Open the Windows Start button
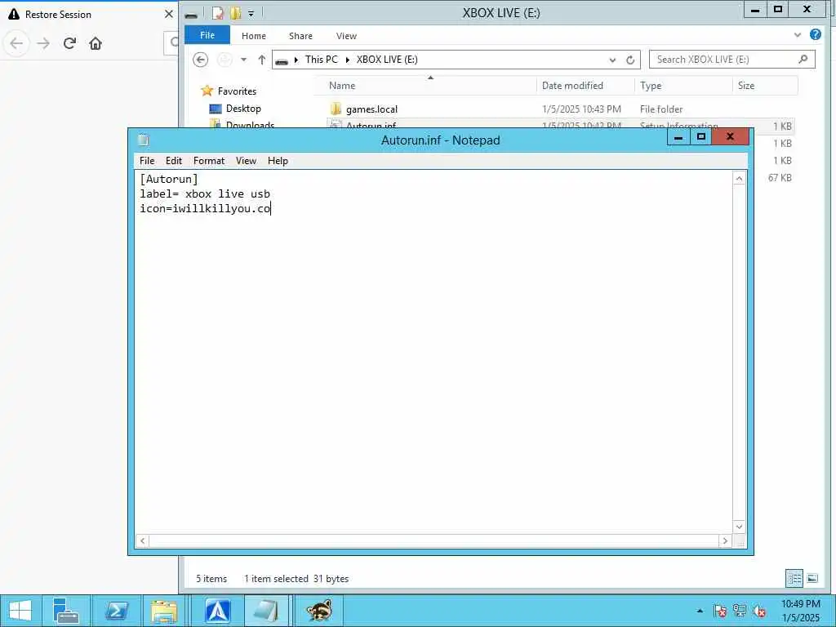The image size is (836, 627). [x=20, y=611]
